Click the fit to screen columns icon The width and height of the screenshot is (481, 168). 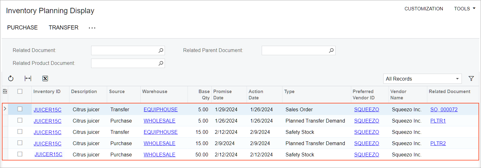[28, 79]
